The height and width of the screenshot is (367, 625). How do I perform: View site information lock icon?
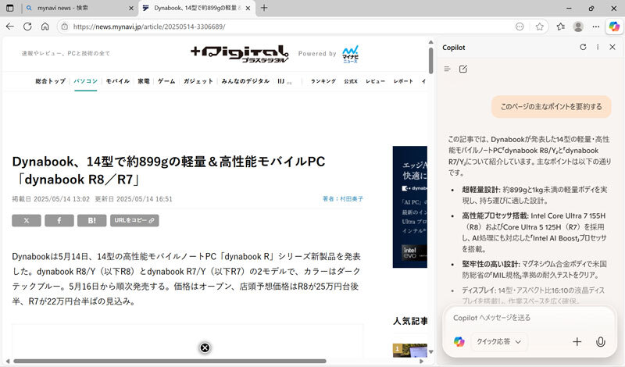(65, 27)
